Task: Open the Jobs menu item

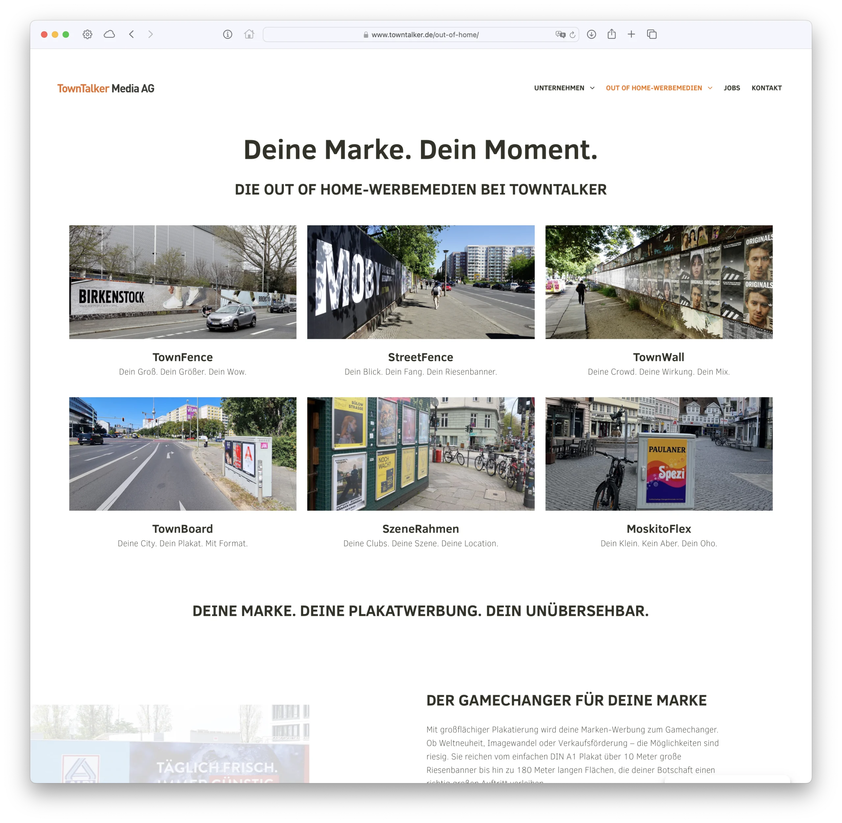Action: pos(732,88)
